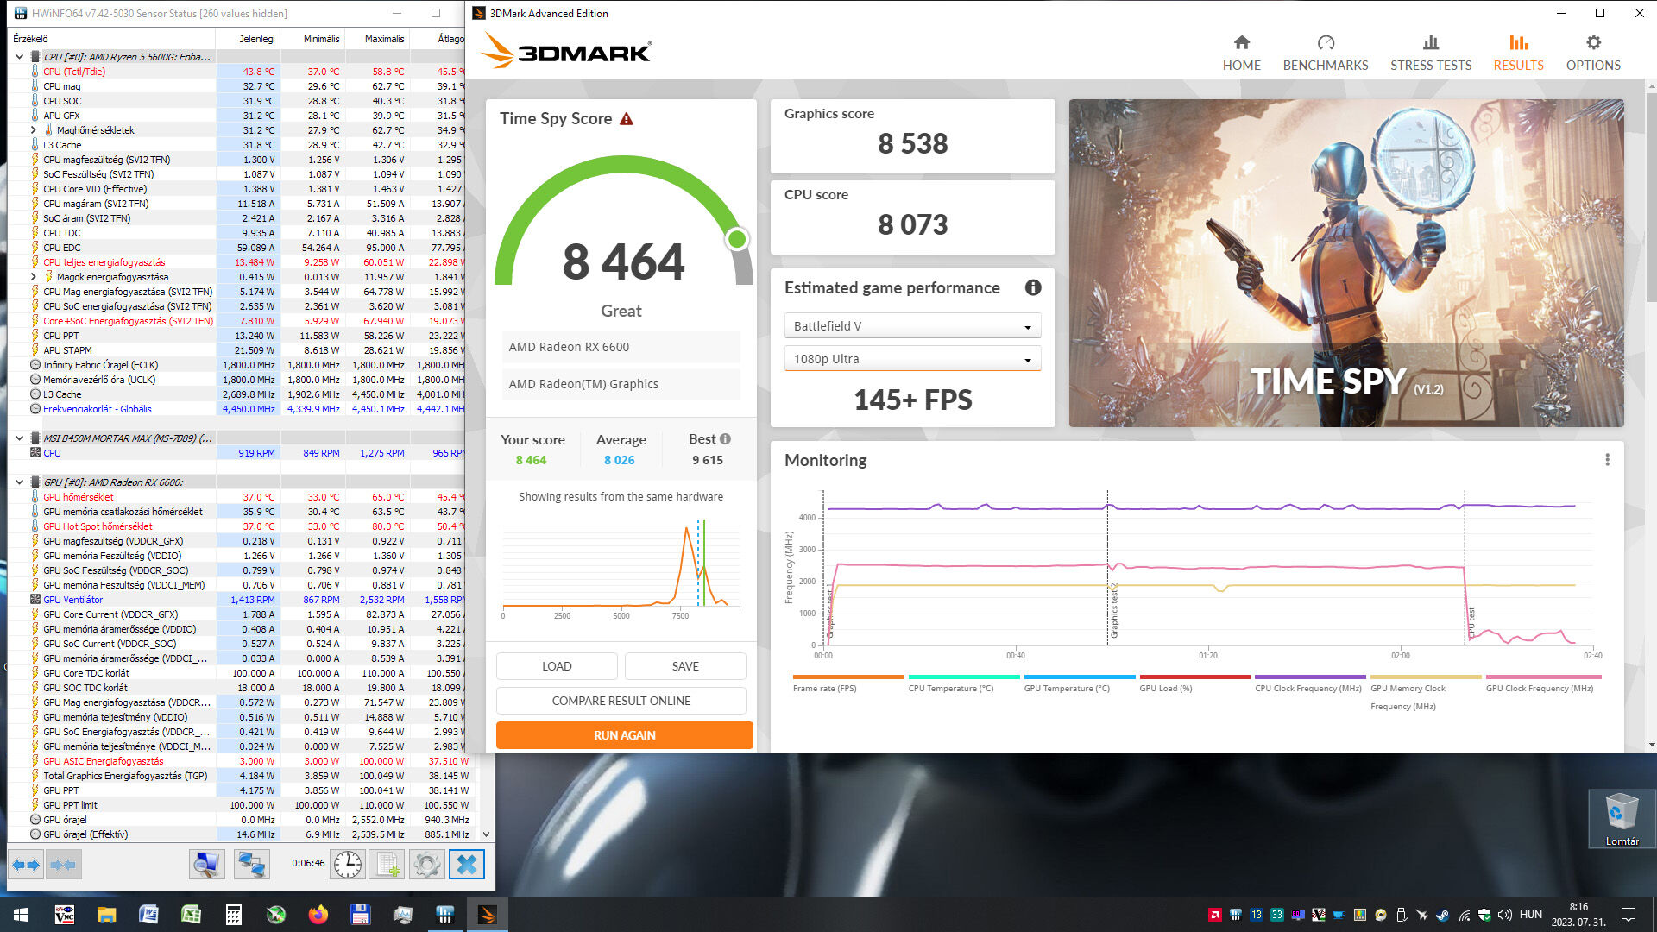This screenshot has width=1657, height=932.
Task: Click the HWiNFO network monitors icon
Action: (x=252, y=864)
